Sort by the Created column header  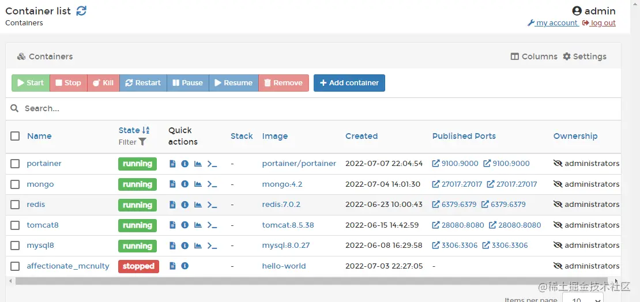pyautogui.click(x=361, y=136)
